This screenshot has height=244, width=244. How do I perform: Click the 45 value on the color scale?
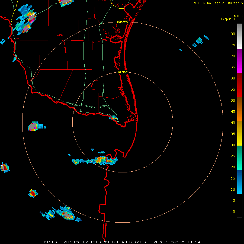tap(233, 112)
